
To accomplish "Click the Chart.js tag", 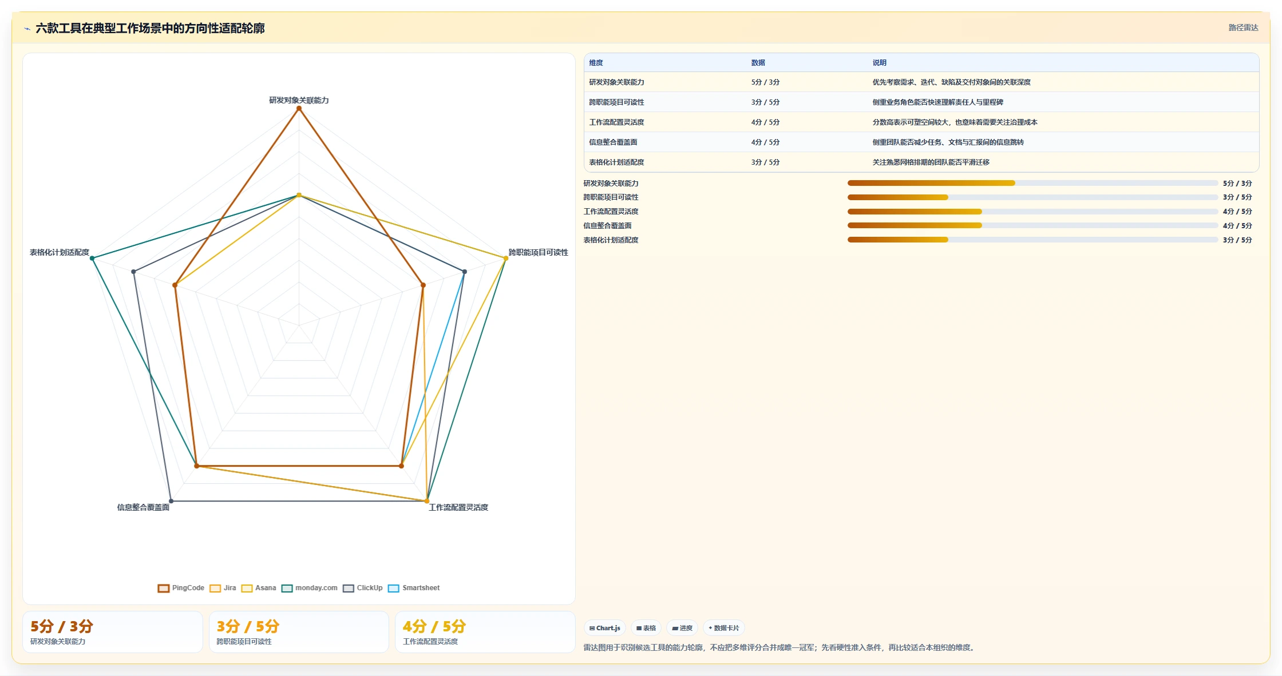I will click(x=605, y=628).
